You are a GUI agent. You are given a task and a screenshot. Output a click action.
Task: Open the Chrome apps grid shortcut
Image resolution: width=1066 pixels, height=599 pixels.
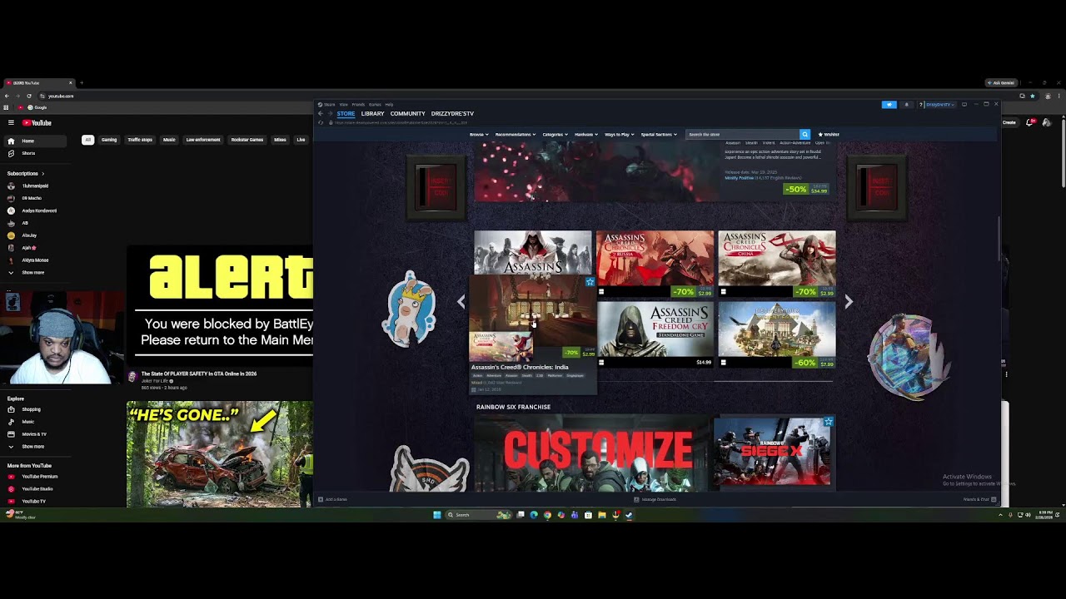[6, 107]
